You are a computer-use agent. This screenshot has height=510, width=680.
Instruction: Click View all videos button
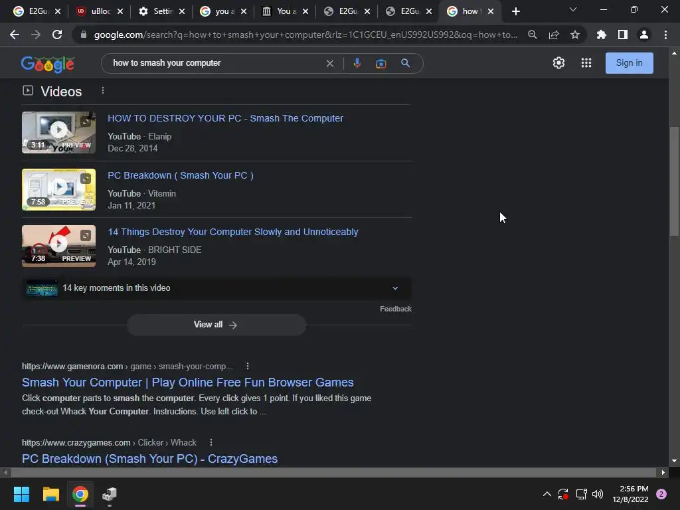click(216, 325)
